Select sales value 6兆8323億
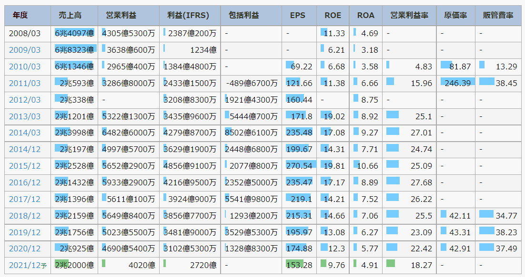This screenshot has height=277, width=525. point(74,50)
